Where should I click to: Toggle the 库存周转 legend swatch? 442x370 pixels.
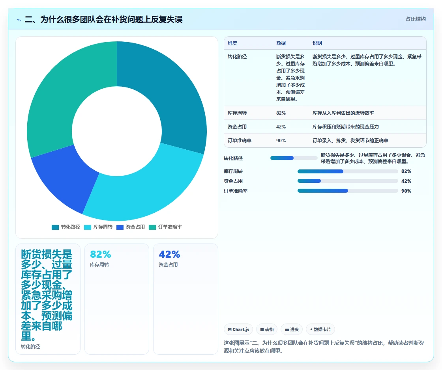(x=88, y=227)
